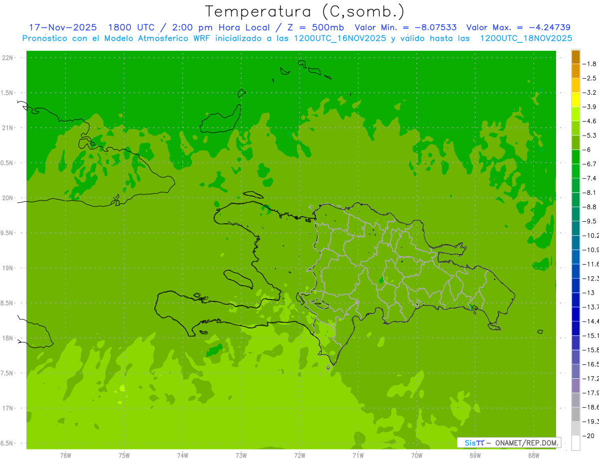Screen dimensions: 599x462
Task: Click the longitude label "69W"
Action: click(x=475, y=455)
